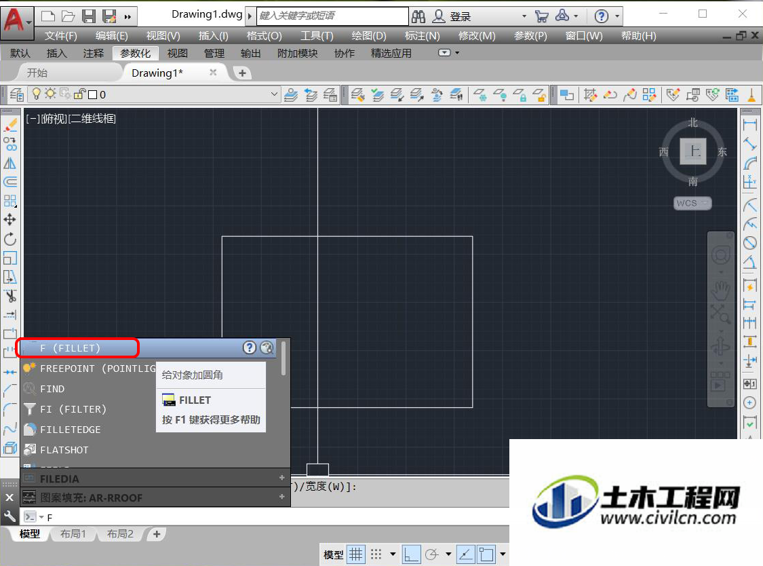The height and width of the screenshot is (566, 763).
Task: Toggle snap mode dots in status bar
Action: 376,554
